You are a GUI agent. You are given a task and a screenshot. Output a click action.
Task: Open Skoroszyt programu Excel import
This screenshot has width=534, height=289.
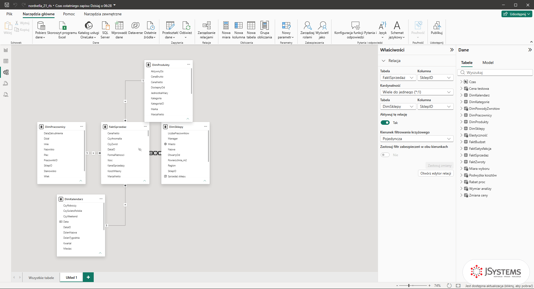click(62, 30)
